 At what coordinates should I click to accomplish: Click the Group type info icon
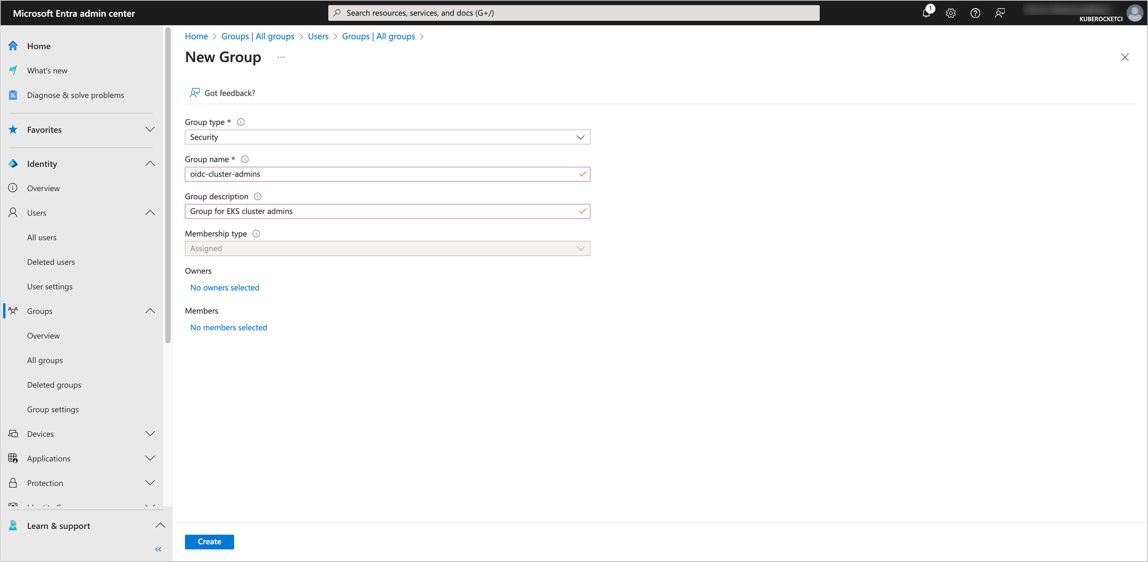241,122
